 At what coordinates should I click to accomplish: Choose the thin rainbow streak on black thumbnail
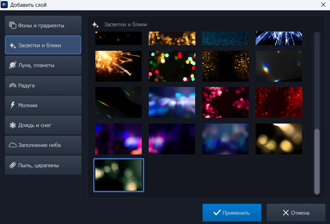pos(118,102)
